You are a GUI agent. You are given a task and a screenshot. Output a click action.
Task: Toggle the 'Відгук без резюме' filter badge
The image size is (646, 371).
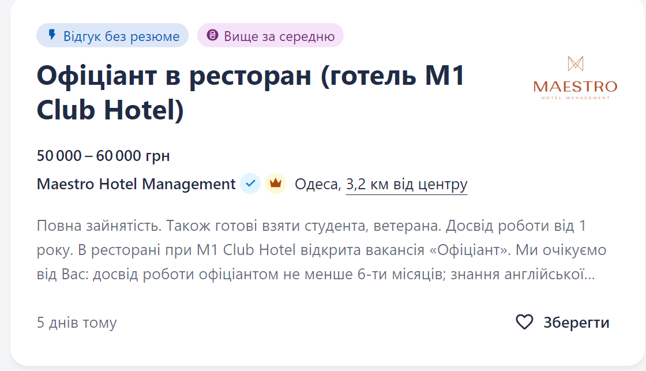(112, 35)
